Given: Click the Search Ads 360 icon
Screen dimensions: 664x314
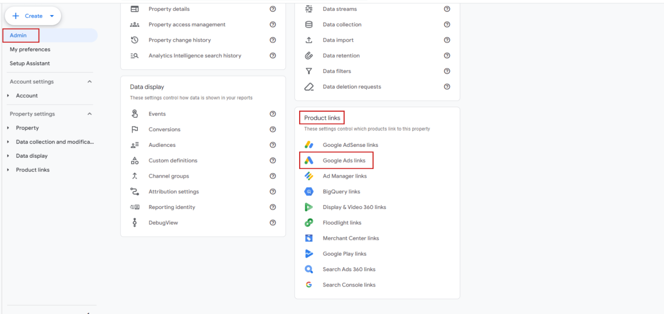Looking at the screenshot, I should pos(309,269).
